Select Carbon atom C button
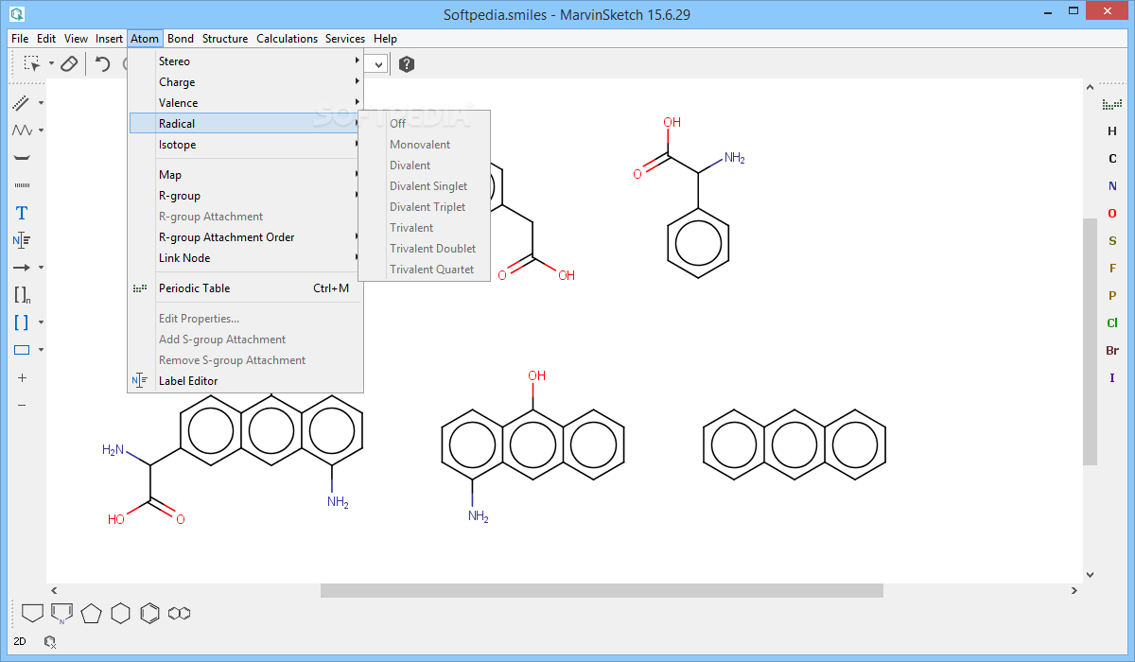The image size is (1135, 662). 1112,159
